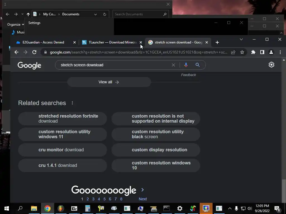Viewport: 286px width, 214px height.
Task: Click the Search Documents field
Action: [141, 14]
